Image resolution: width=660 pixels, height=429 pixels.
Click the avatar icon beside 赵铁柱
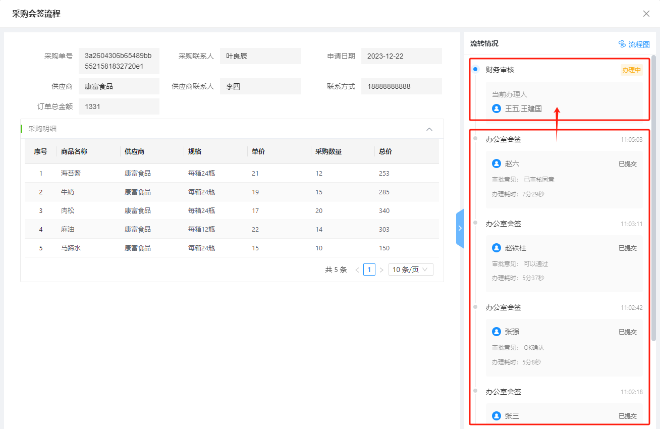[497, 248]
